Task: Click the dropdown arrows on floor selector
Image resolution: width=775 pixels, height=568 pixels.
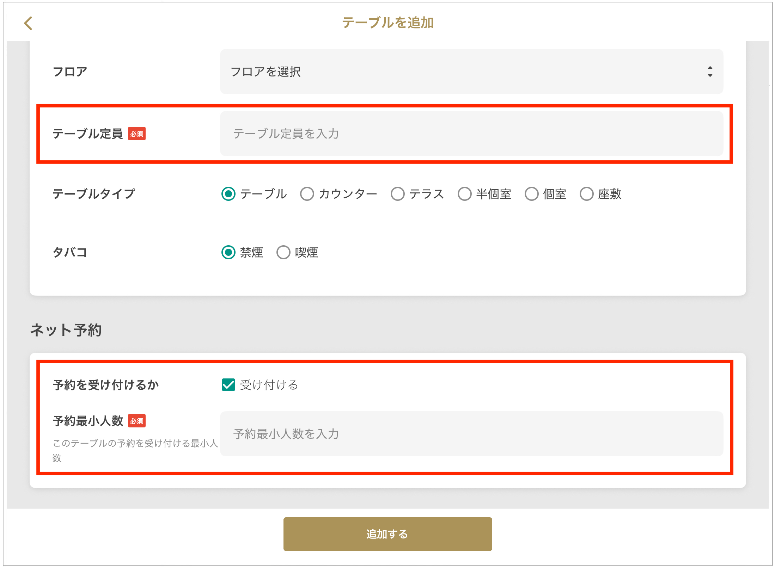Action: tap(709, 72)
